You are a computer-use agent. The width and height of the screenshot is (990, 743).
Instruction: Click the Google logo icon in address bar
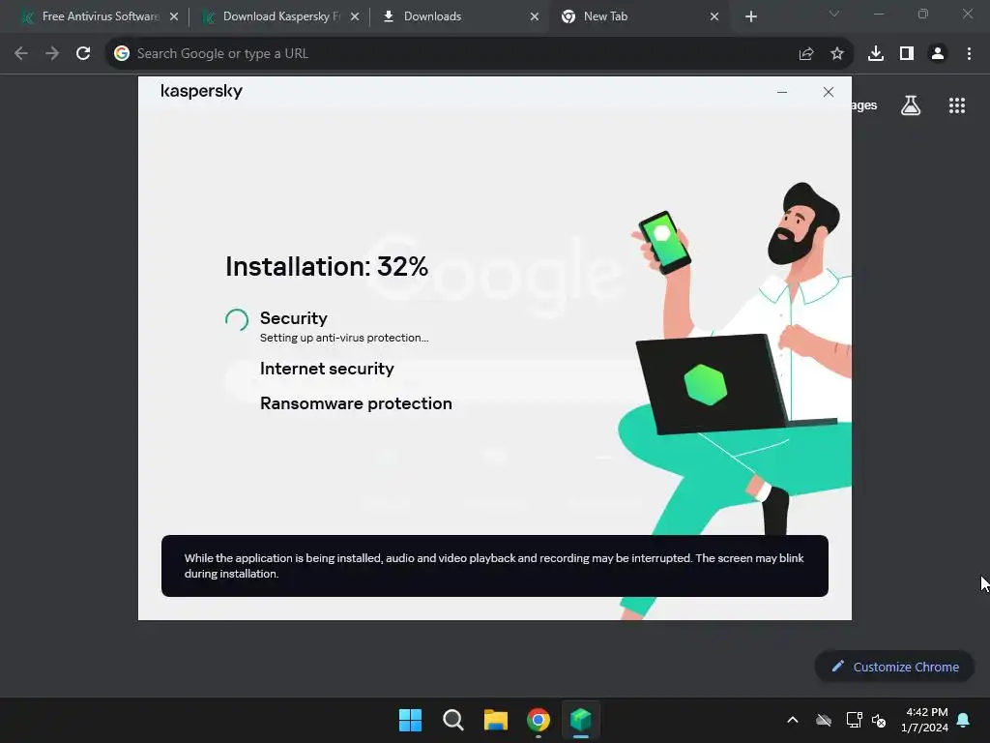122,54
